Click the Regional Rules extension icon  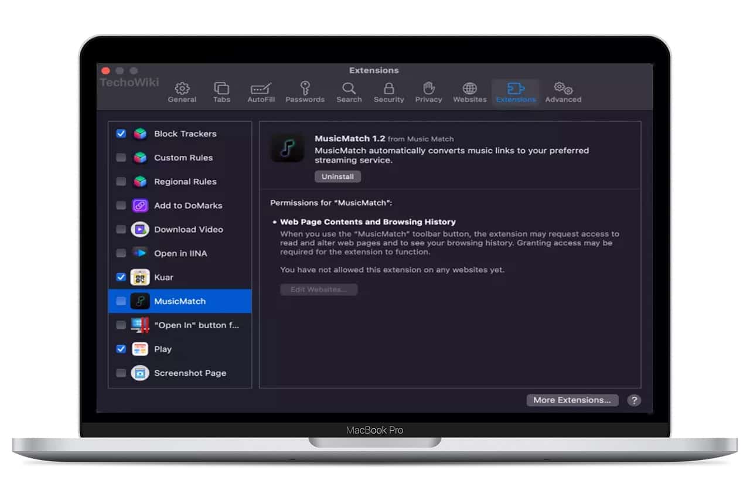coord(140,182)
